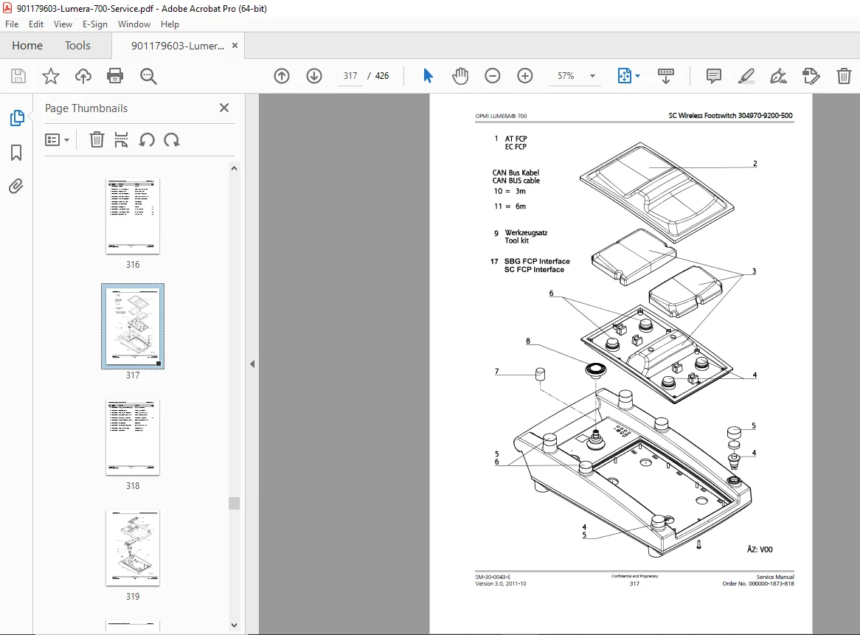860x635 pixels.
Task: Activate the Hand pan tool
Action: point(460,76)
